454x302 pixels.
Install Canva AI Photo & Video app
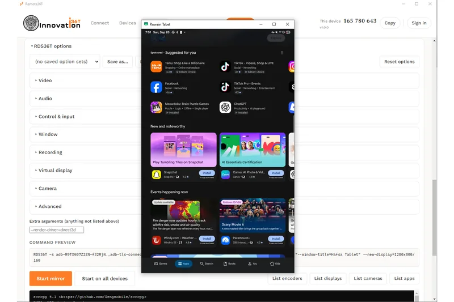(x=276, y=173)
